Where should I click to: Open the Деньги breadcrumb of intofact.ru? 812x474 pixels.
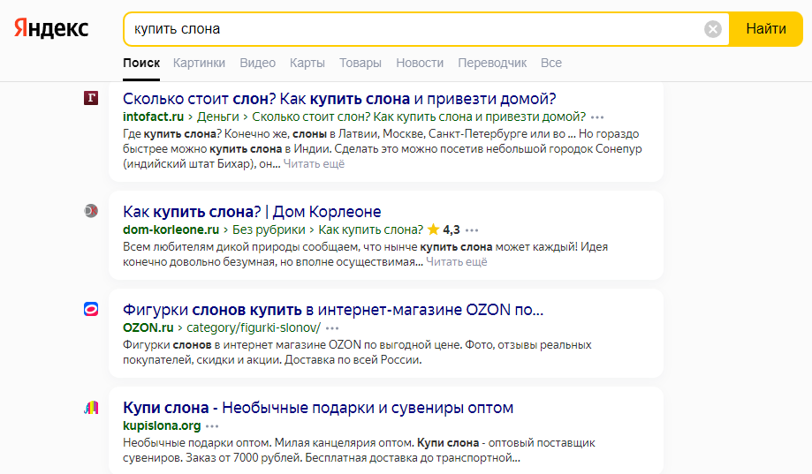218,117
